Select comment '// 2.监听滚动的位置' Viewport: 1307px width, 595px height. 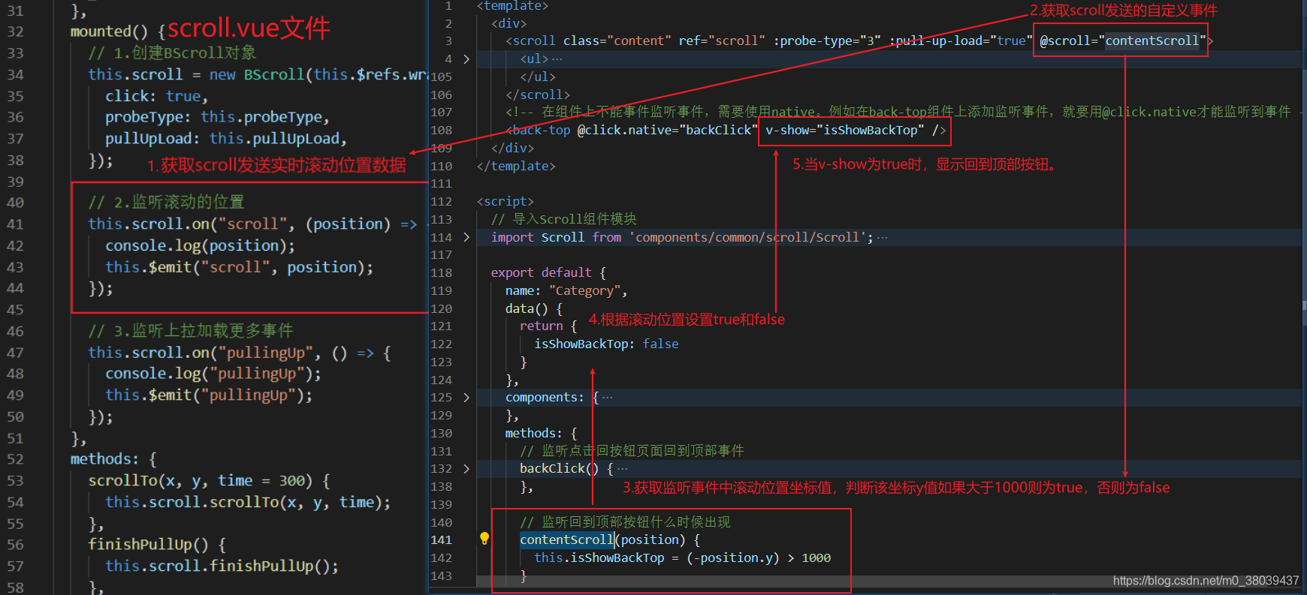(166, 202)
